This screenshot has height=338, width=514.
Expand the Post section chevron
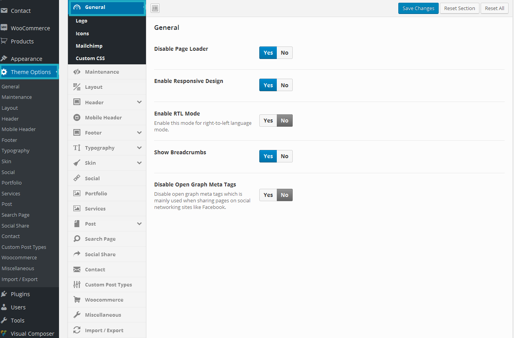pyautogui.click(x=139, y=224)
